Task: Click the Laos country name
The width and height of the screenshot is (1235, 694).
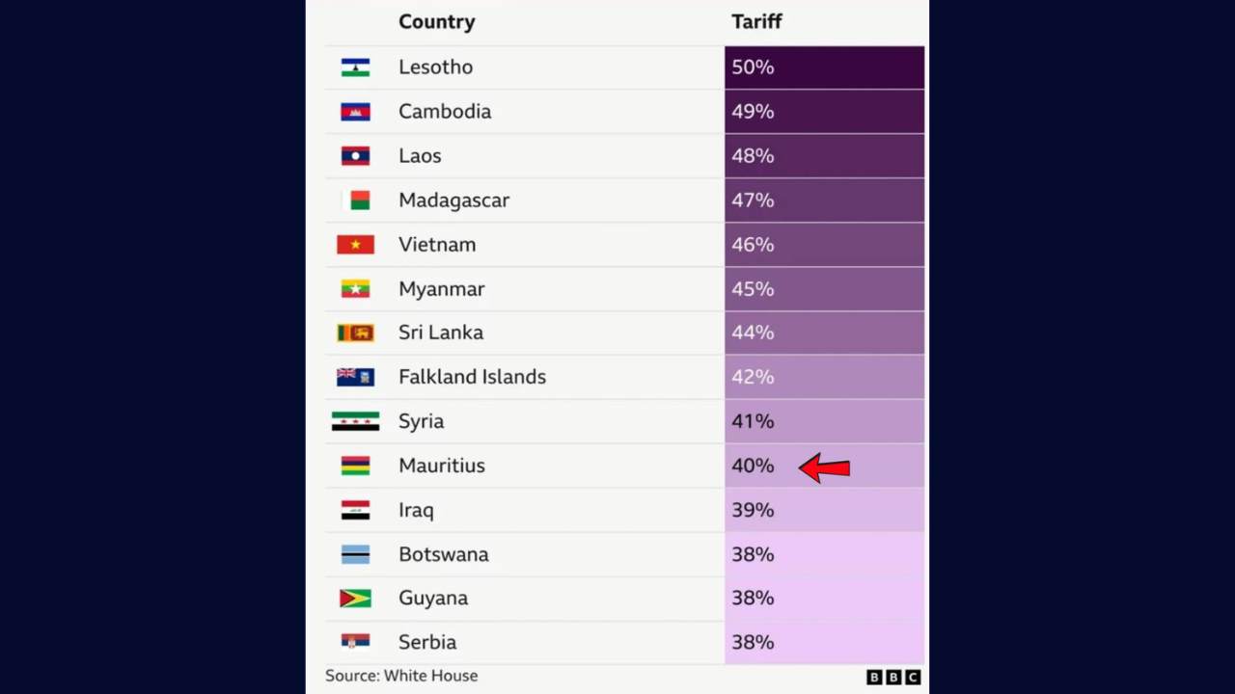Action: (x=420, y=156)
